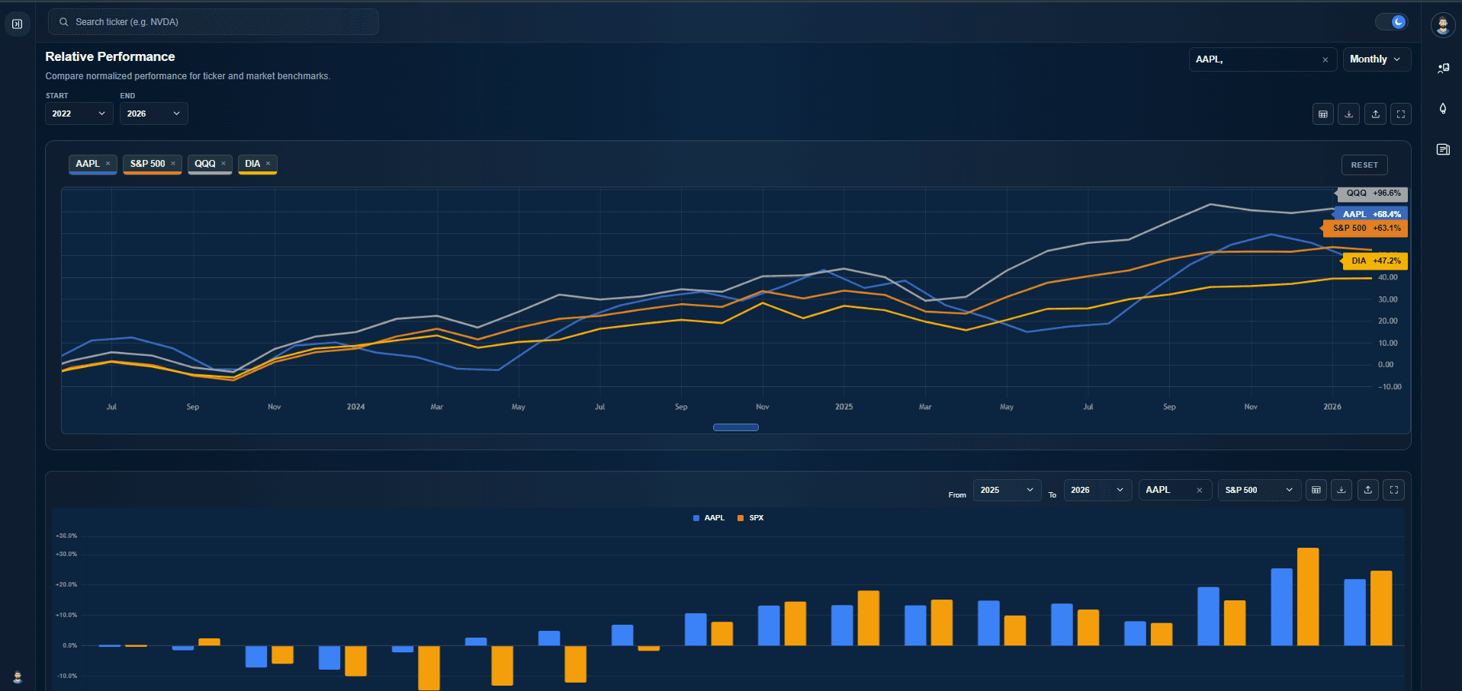Open the analyst chart sidebar icon
Image resolution: width=1462 pixels, height=691 pixels.
point(1443,68)
